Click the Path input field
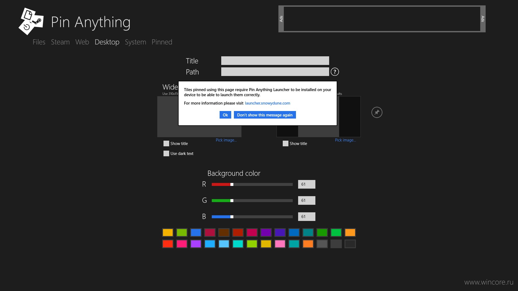This screenshot has height=291, width=518. tap(275, 72)
